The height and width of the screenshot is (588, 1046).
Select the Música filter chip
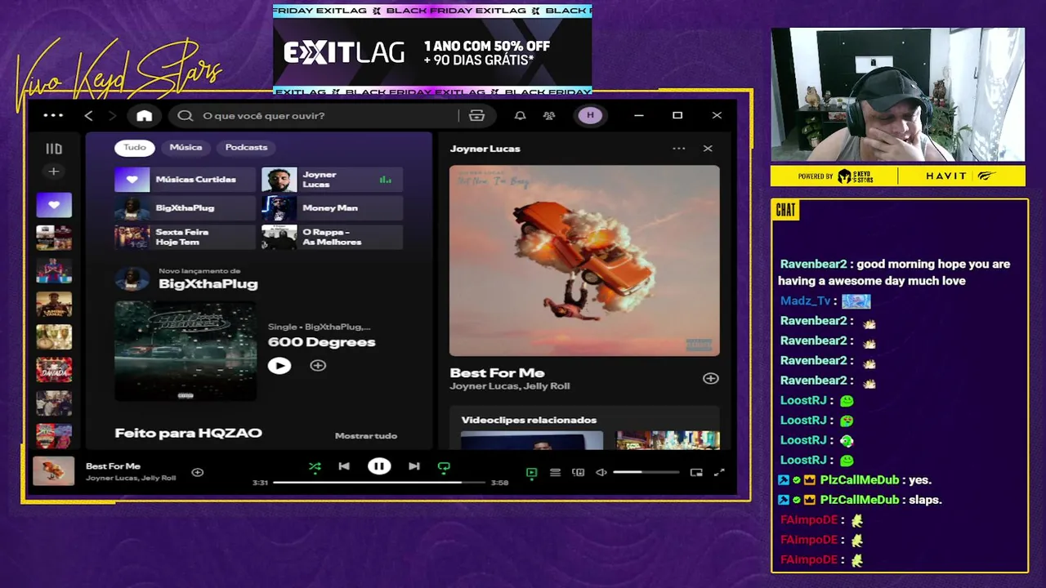point(186,148)
